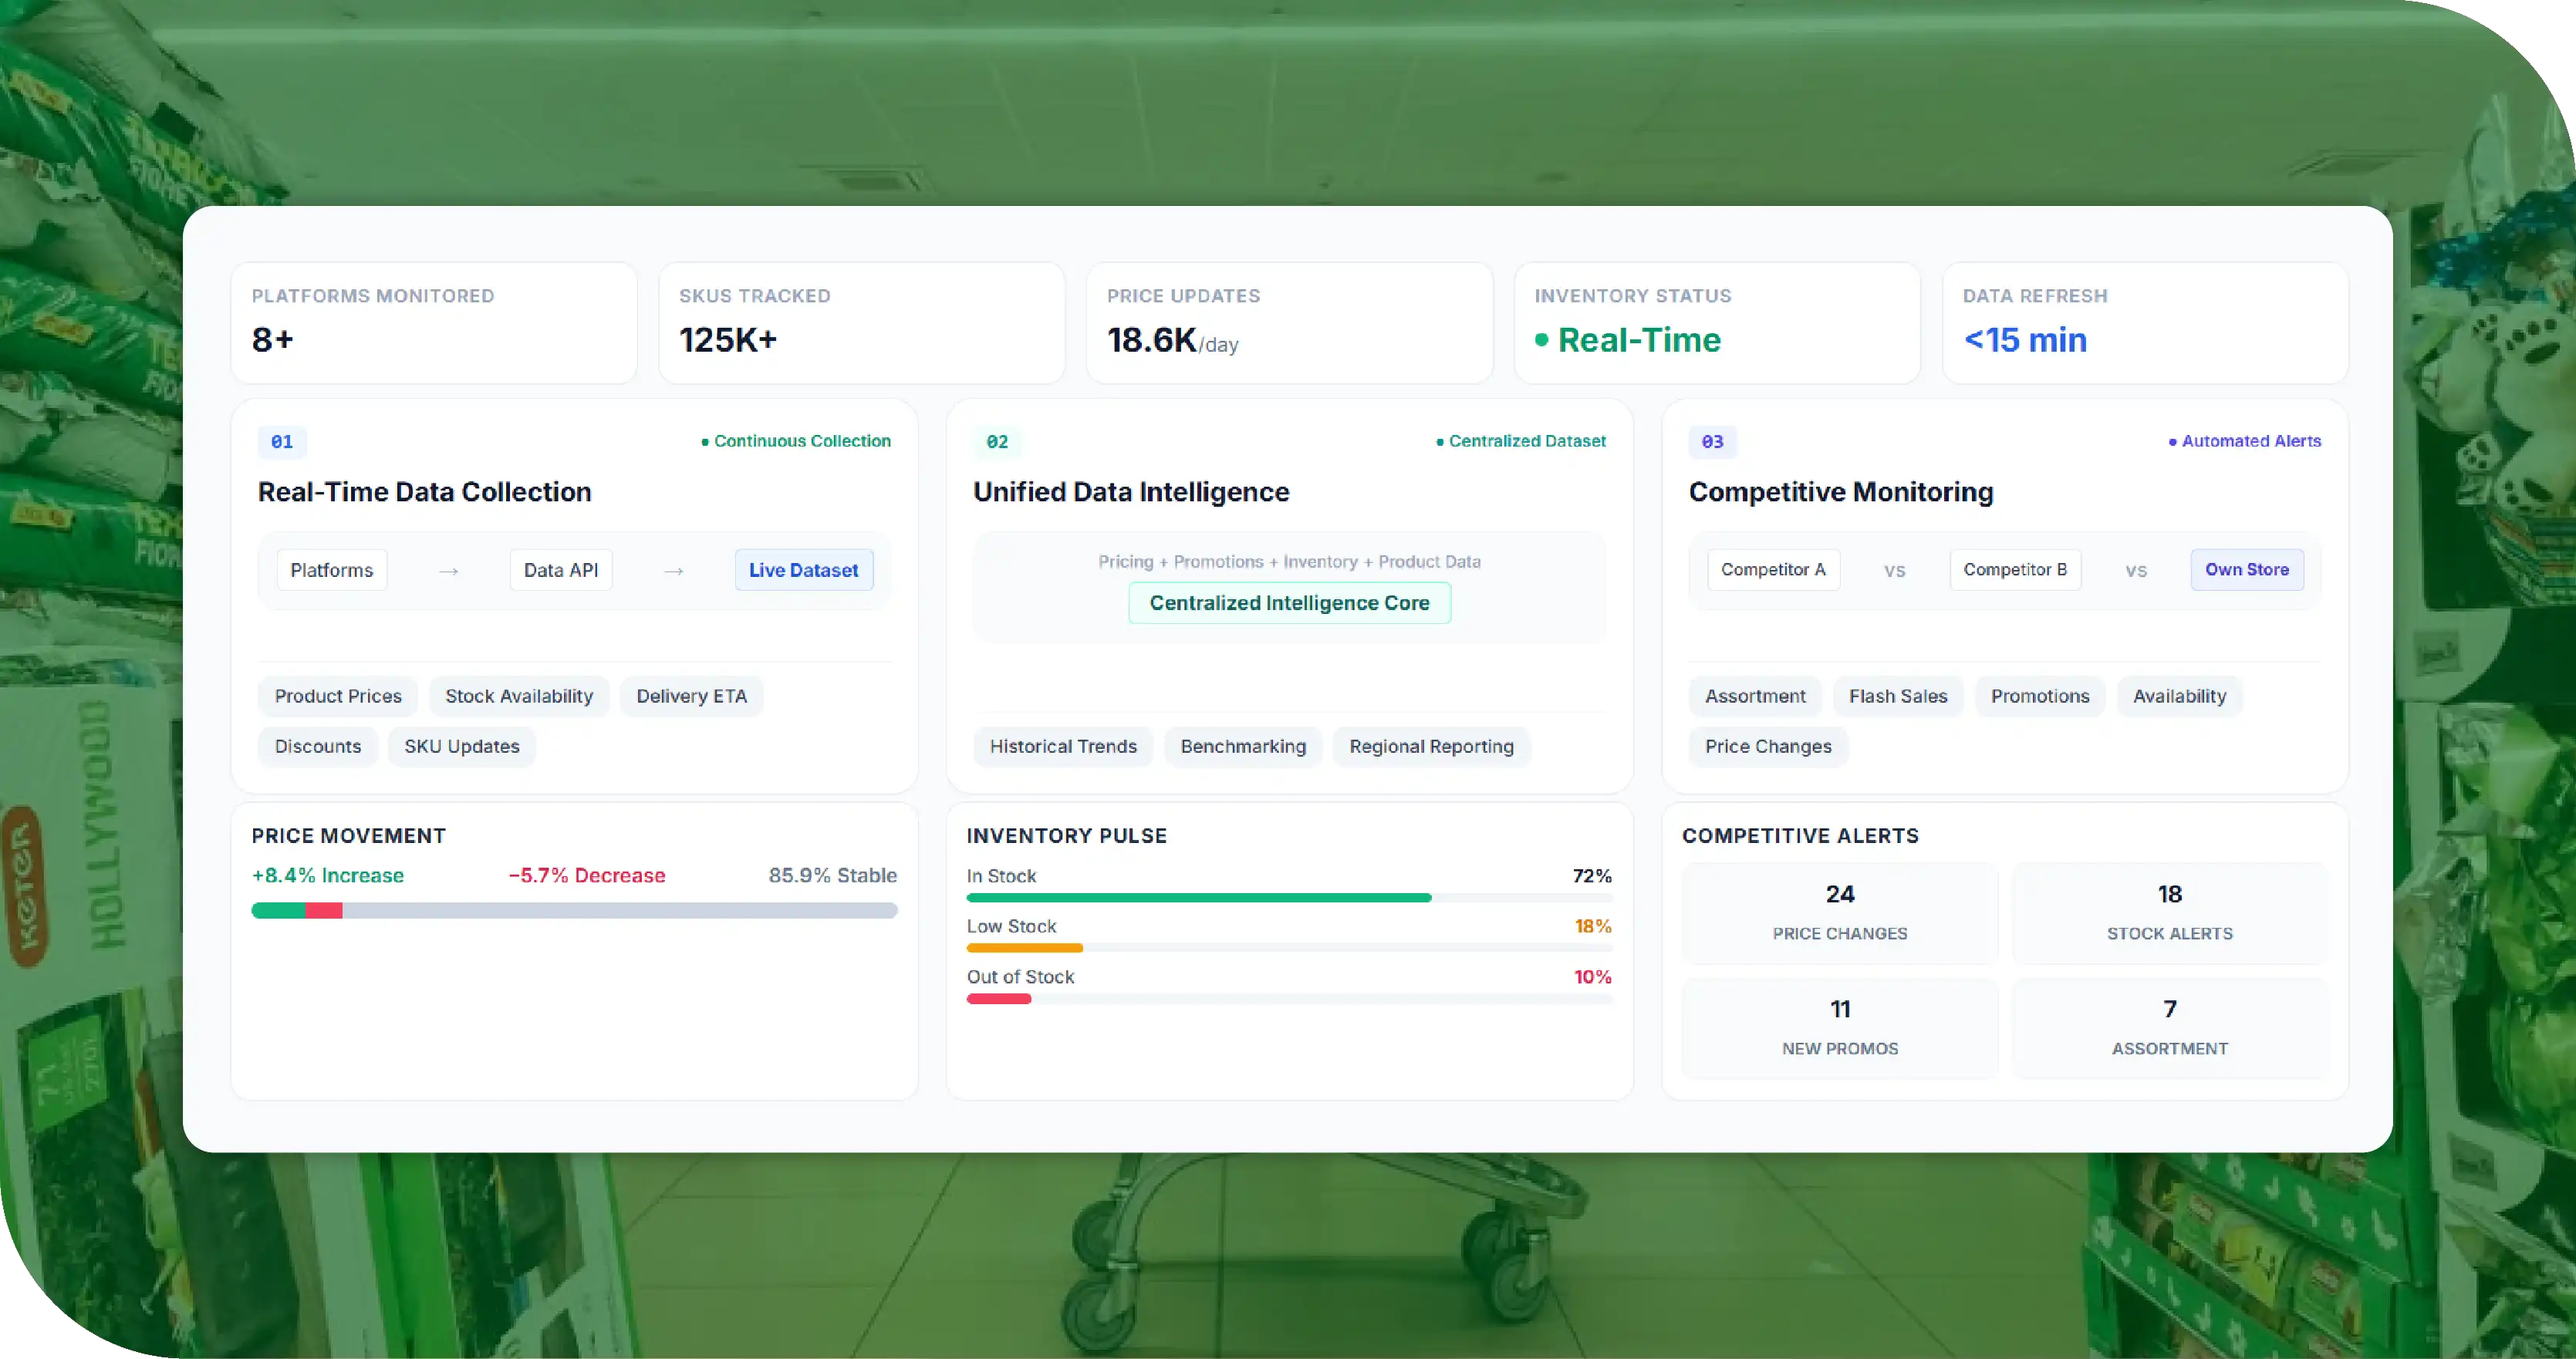Viewport: 2576px width, 1359px height.
Task: Click the Out of Stock bar
Action: point(1289,999)
